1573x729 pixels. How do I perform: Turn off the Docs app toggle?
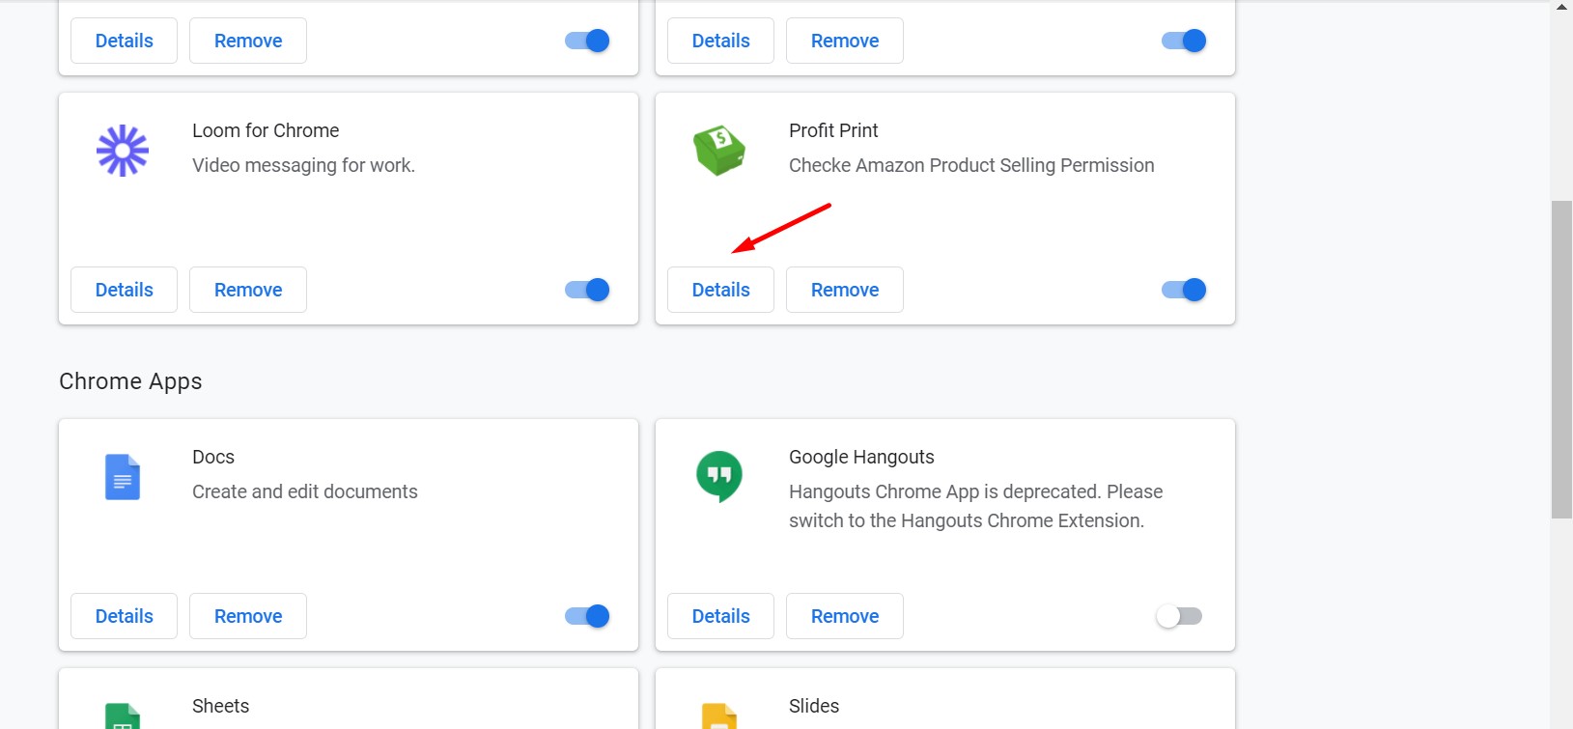587,616
